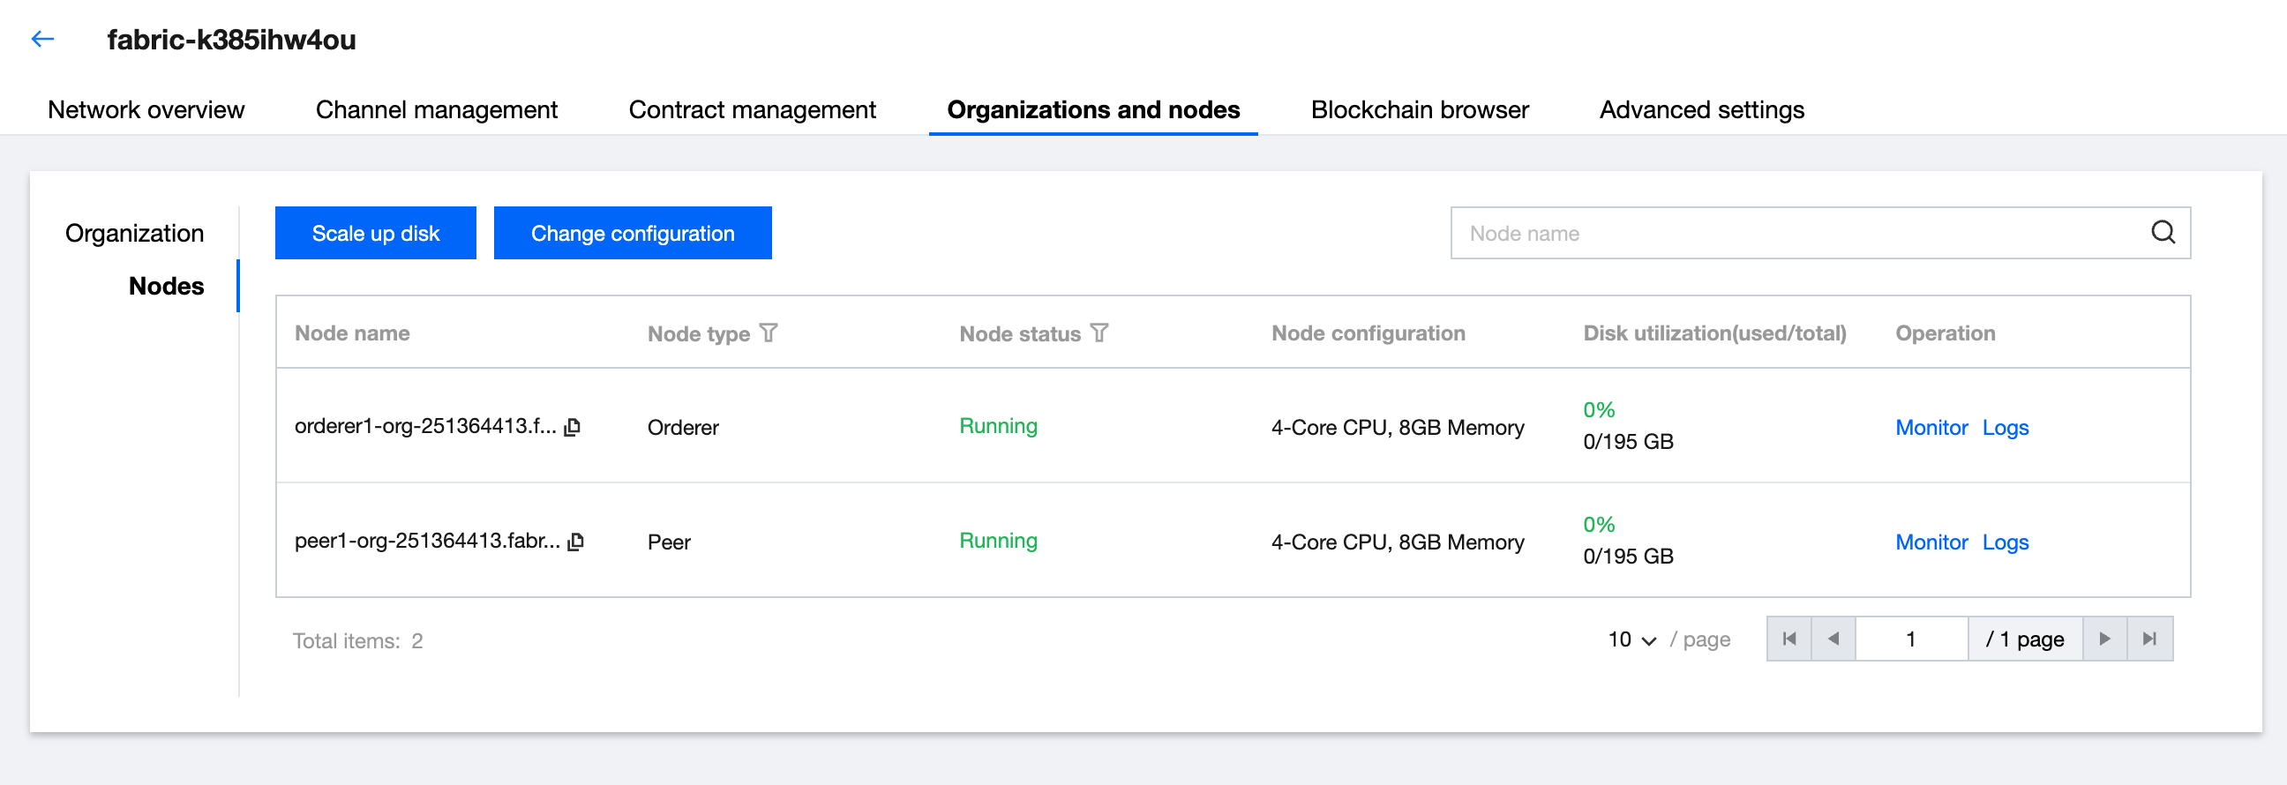Go to the next page of nodes
The height and width of the screenshot is (785, 2287).
pos(2104,639)
